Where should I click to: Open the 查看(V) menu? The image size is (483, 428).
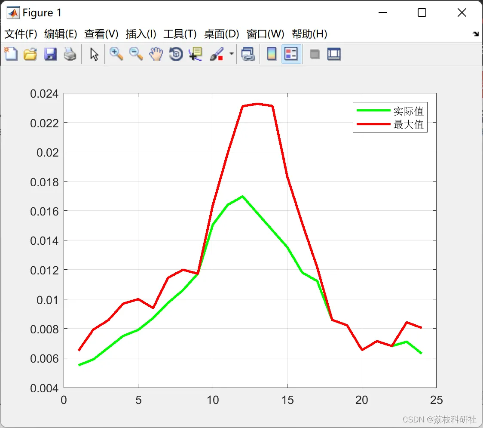(101, 34)
